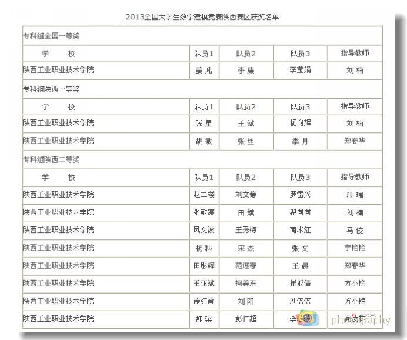Click team member 姜凡
407x340 pixels.
click(x=203, y=70)
